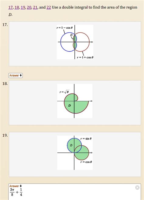Click the r = 1 − cos θ label

coord(64,28)
